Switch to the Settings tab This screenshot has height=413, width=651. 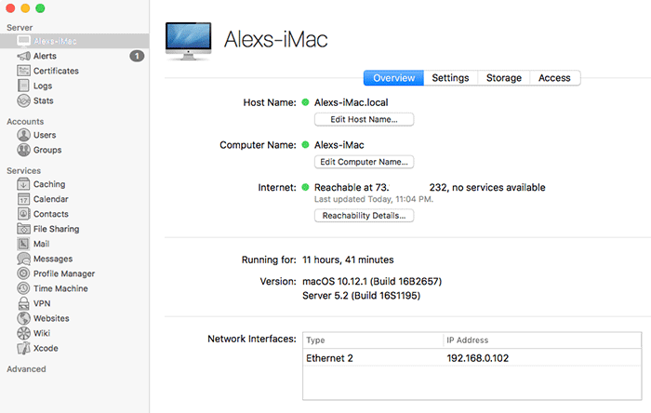450,78
